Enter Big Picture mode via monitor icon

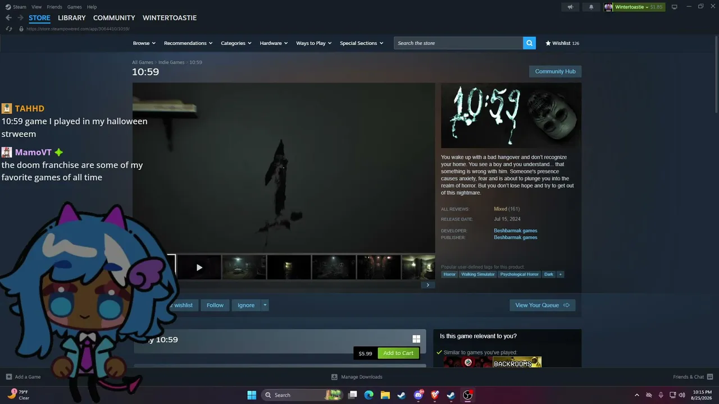click(x=675, y=7)
